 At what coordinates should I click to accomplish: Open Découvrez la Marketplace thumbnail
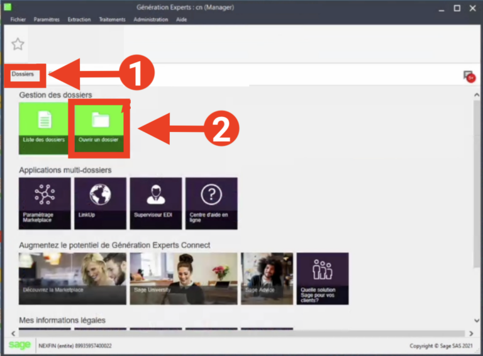(x=72, y=279)
